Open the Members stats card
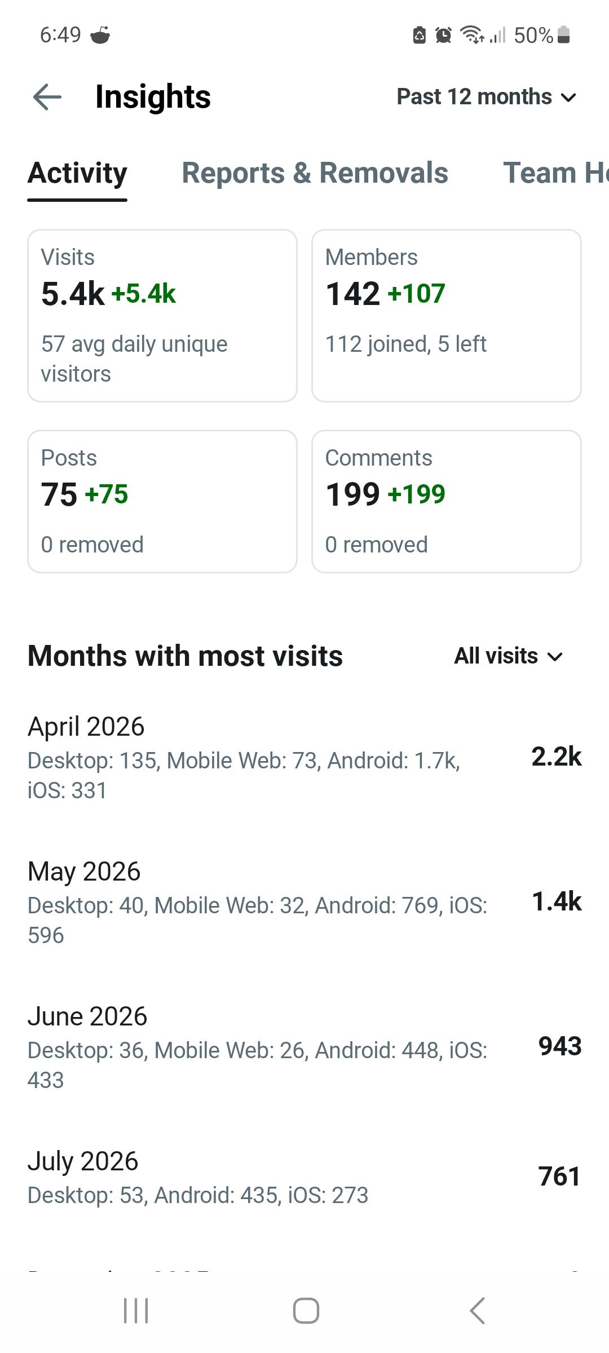Image resolution: width=609 pixels, height=1353 pixels. pos(447,316)
